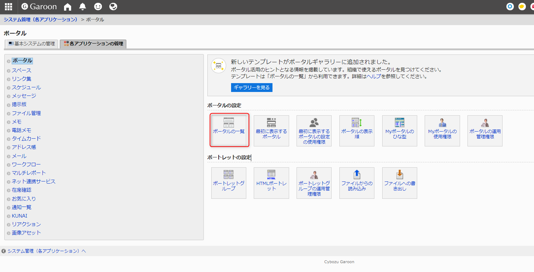This screenshot has height=272, width=534.
Task: Select 各アプリケーションの管理 tab
Action: pyautogui.click(x=93, y=44)
